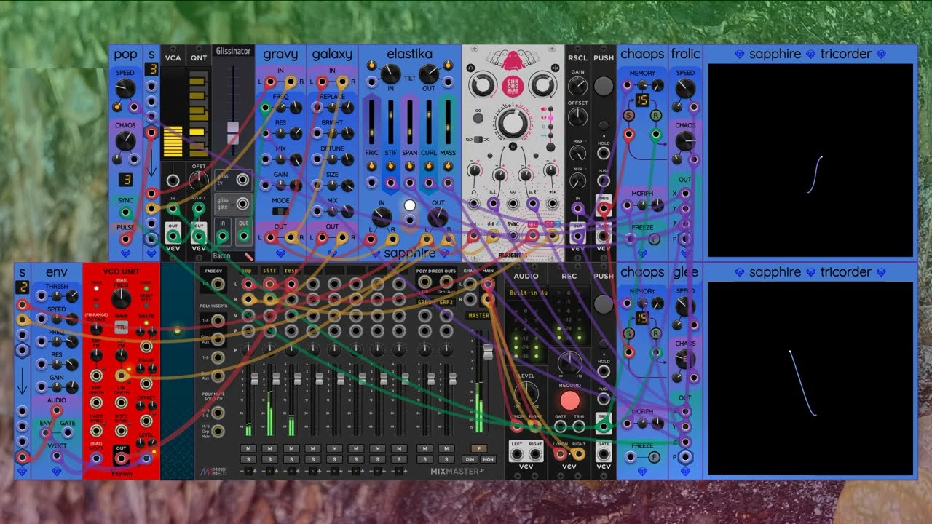Click the elastika output TILT knob
The width and height of the screenshot is (932, 524).
[x=429, y=73]
